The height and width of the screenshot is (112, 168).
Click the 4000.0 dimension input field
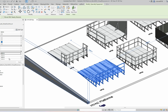11,53
